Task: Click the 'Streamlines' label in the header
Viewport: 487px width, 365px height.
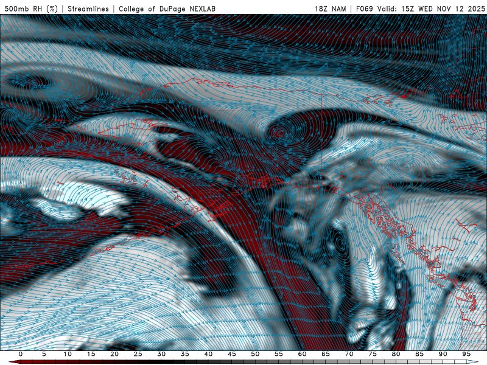Action: tap(88, 9)
